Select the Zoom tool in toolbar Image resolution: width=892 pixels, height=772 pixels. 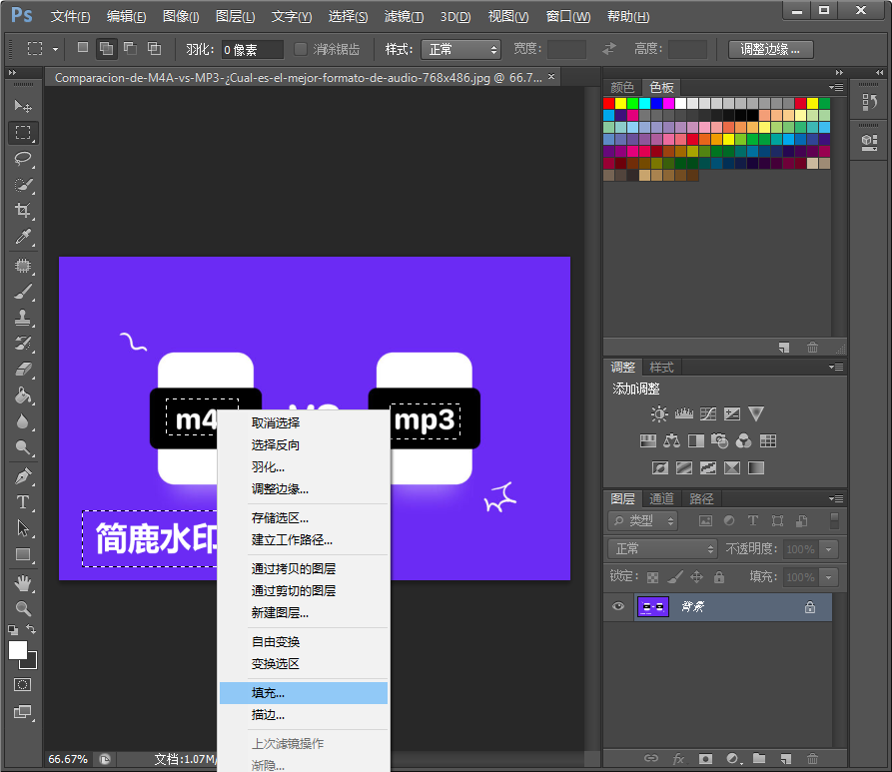(x=23, y=607)
